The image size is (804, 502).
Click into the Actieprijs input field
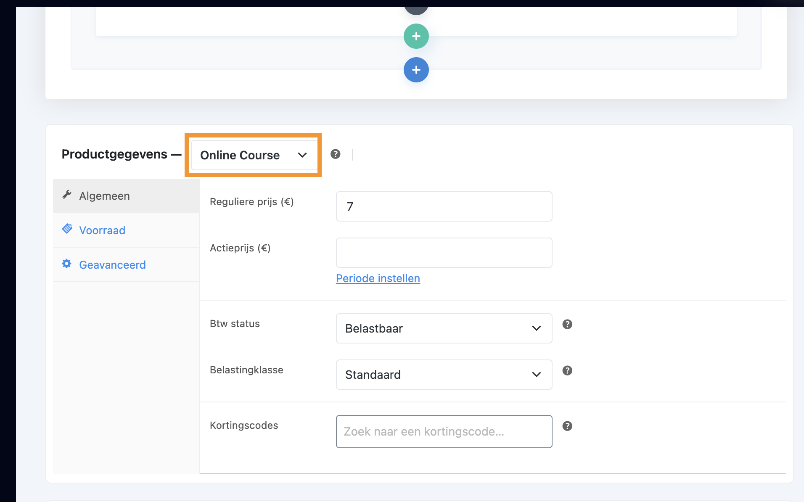pos(444,253)
